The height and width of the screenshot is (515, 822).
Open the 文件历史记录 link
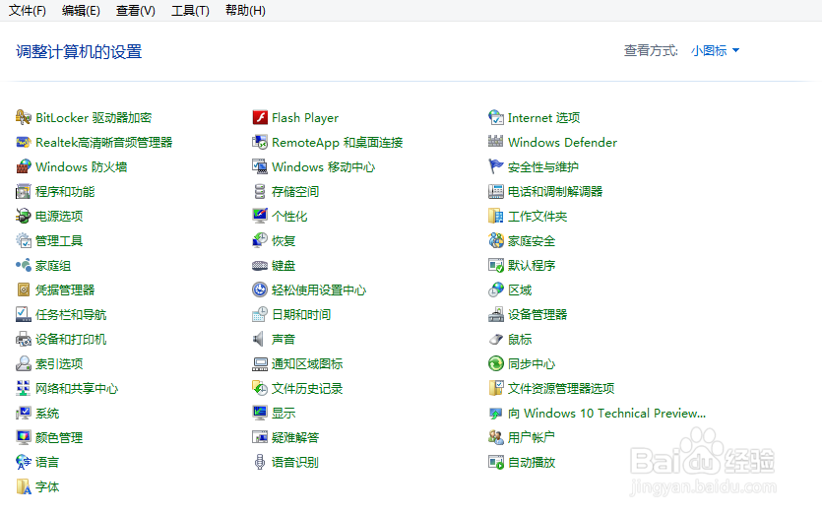[307, 389]
